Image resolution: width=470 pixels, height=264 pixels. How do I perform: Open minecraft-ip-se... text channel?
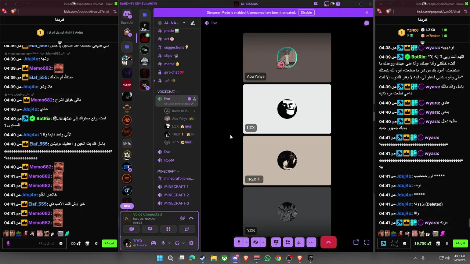[x=176, y=178]
